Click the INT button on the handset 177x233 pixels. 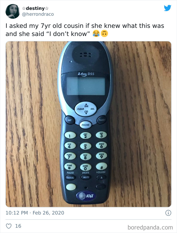pyautogui.click(x=70, y=120)
